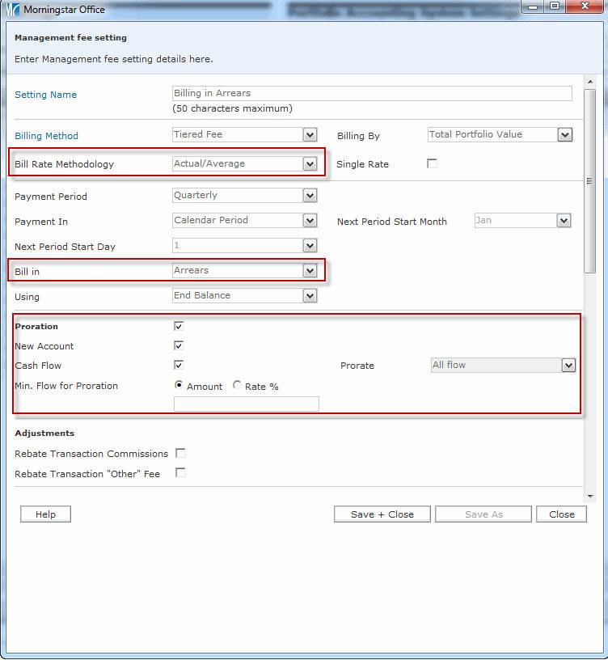Expand the Billing By dropdown
608x660 pixels.
(x=564, y=135)
